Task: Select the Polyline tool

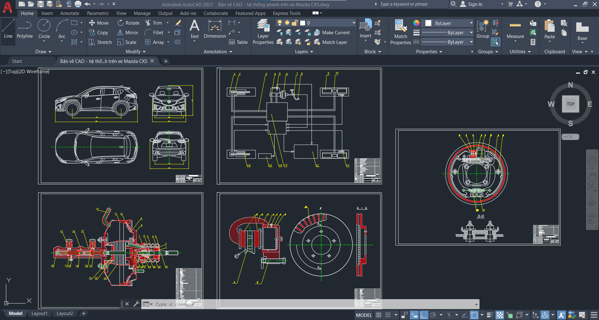Action: coord(25,29)
